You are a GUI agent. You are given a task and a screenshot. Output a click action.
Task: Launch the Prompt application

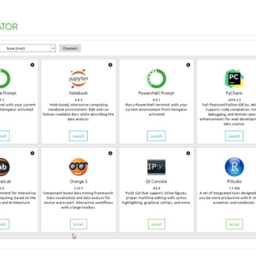coord(5,136)
